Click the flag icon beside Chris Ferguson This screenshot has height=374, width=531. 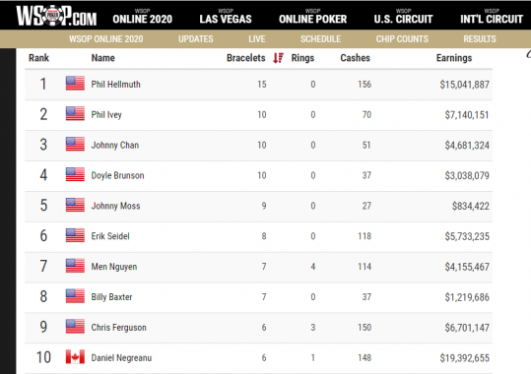tap(75, 327)
